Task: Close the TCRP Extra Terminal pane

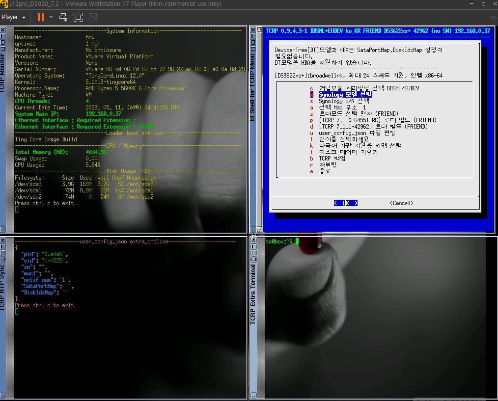Action: coord(253,241)
